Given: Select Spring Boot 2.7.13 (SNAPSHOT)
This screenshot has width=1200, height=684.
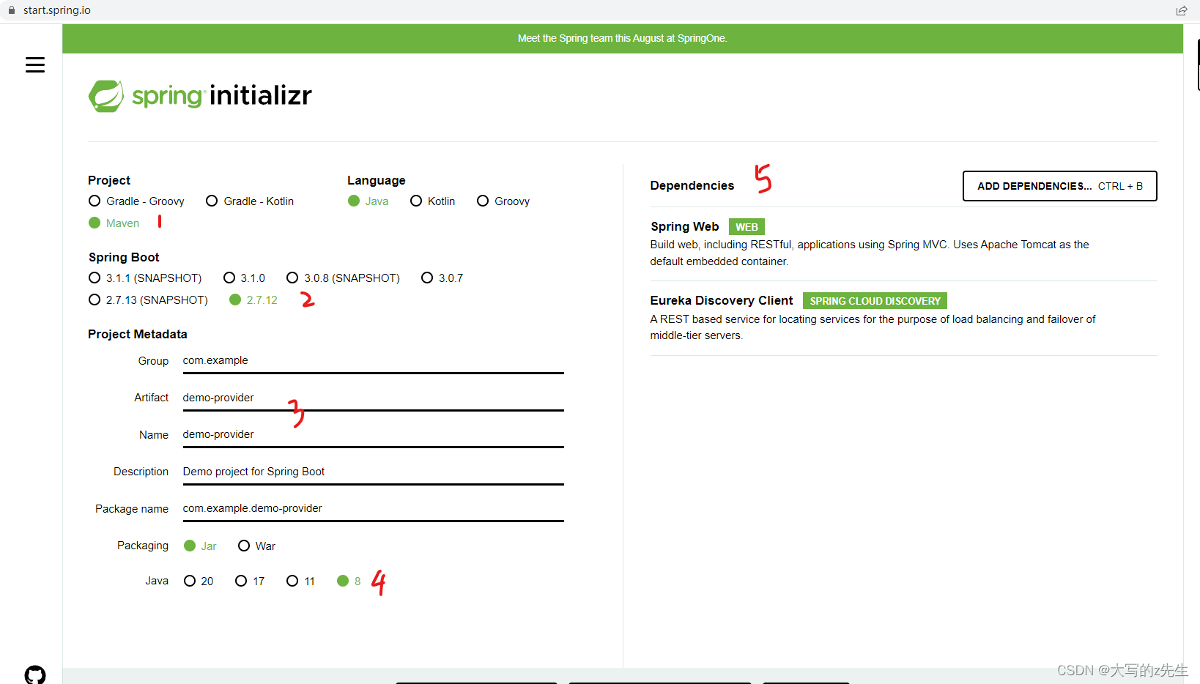Looking at the screenshot, I should coord(148,300).
